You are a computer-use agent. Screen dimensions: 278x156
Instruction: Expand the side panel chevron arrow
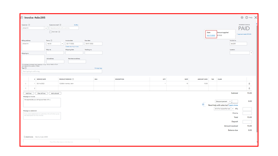point(257,24)
